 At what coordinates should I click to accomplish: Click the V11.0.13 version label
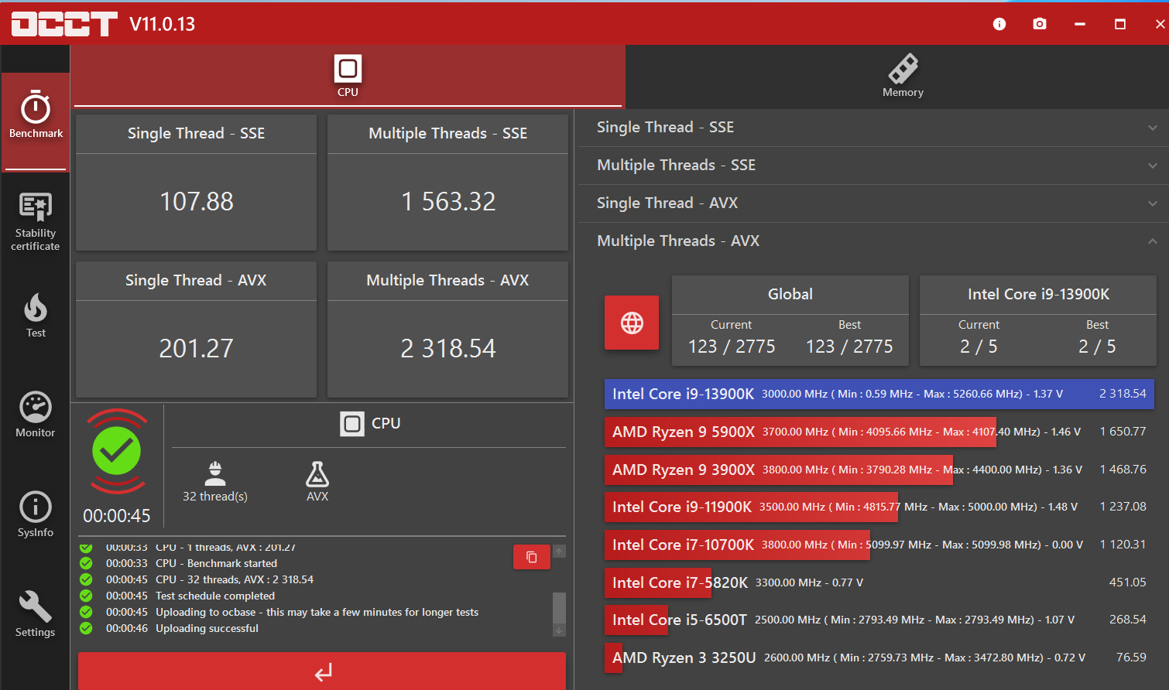pos(163,24)
